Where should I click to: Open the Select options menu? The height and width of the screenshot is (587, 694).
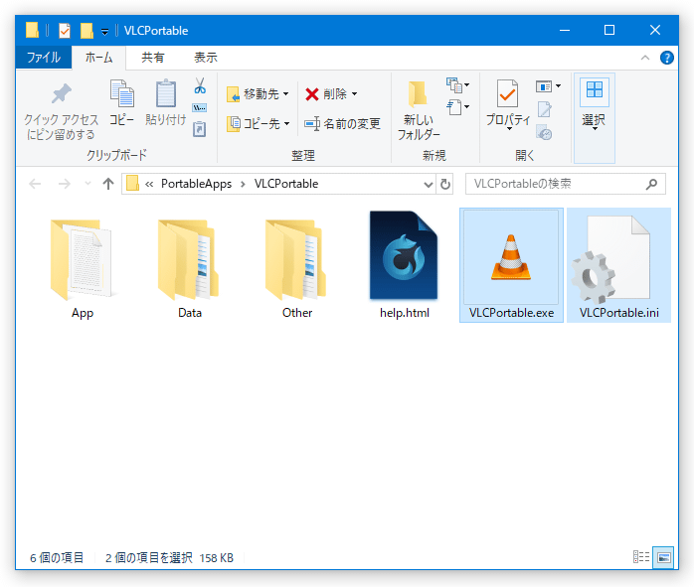[594, 118]
